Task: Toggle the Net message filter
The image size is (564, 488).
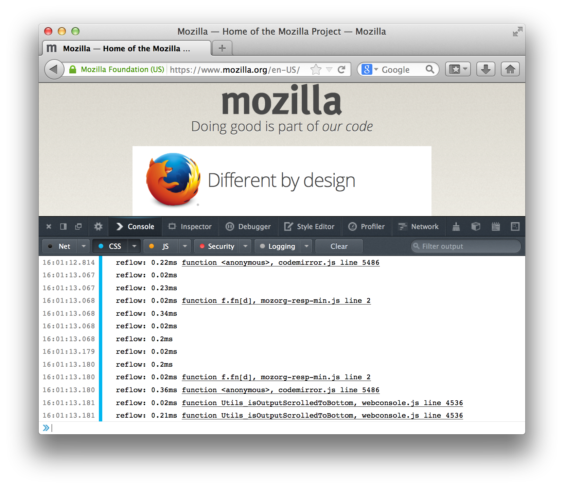Action: (60, 246)
